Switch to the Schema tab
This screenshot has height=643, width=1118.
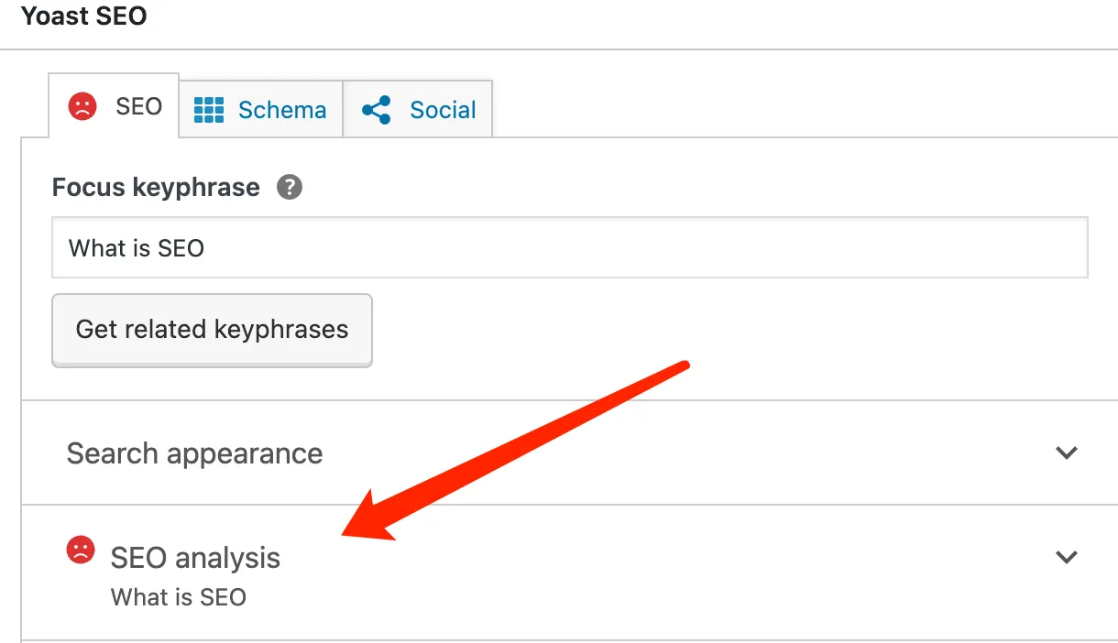281,110
